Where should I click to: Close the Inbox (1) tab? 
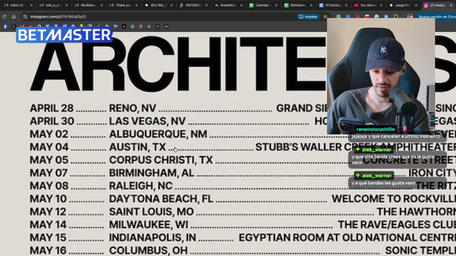pyautogui.click(x=31, y=5)
